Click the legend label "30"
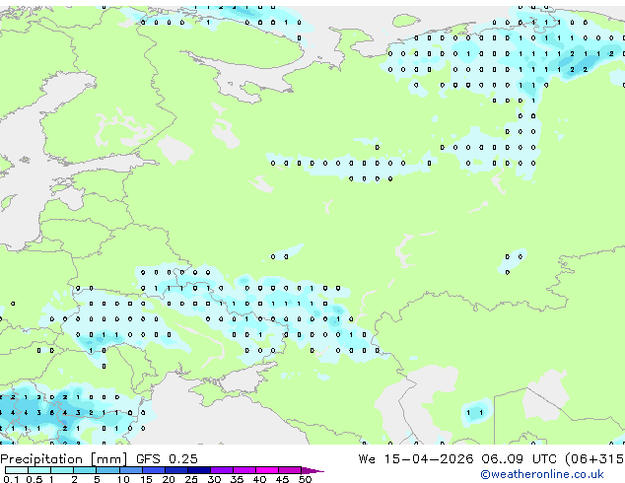 click(214, 479)
